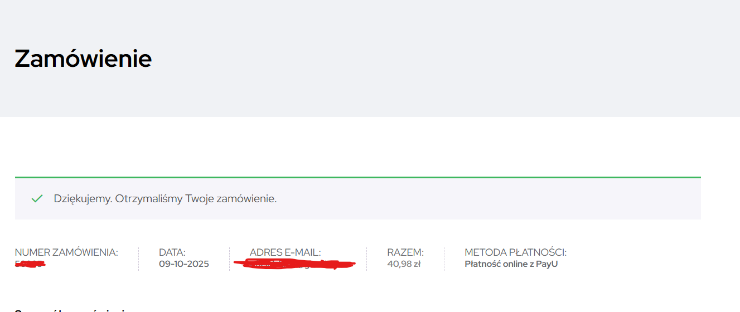This screenshot has height=312, width=740.
Task: Click the dashed divider between date and e-mail
Action: click(x=229, y=259)
